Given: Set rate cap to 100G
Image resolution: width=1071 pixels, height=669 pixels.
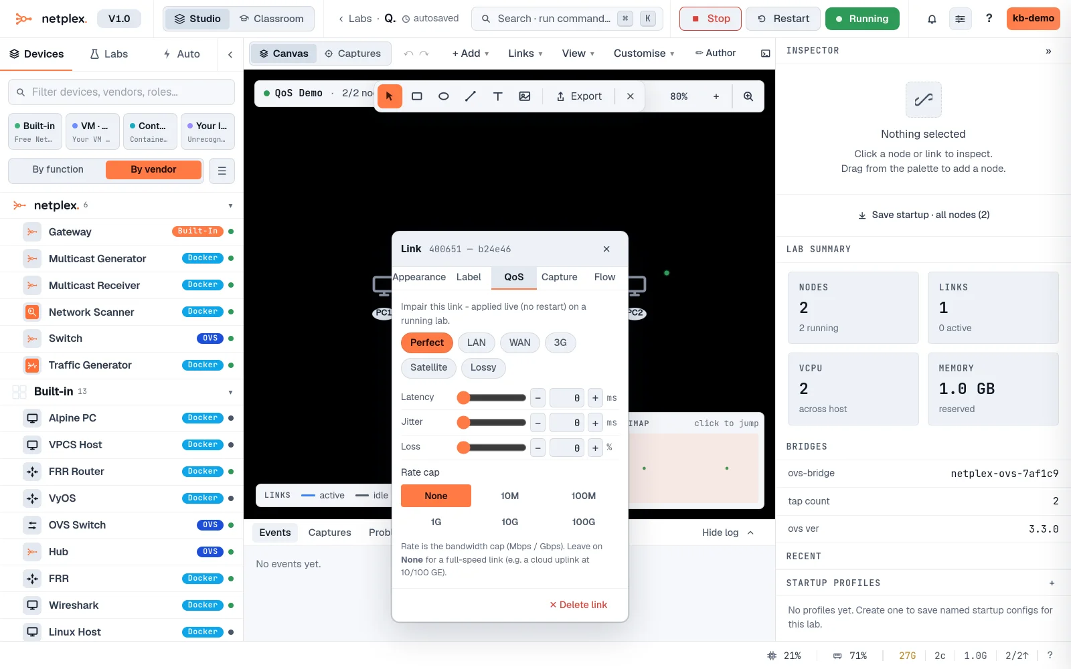Looking at the screenshot, I should 584,522.
